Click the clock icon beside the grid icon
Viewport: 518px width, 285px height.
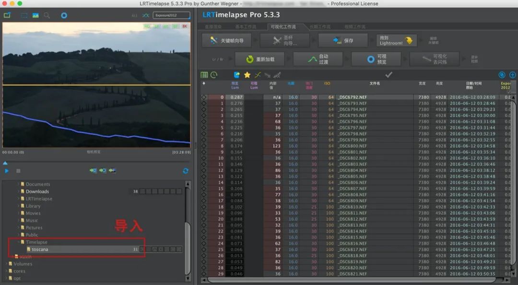pyautogui.click(x=214, y=75)
